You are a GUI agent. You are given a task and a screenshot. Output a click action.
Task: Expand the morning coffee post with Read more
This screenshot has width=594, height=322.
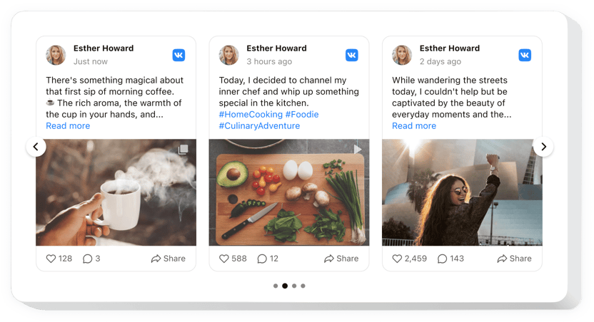click(68, 126)
